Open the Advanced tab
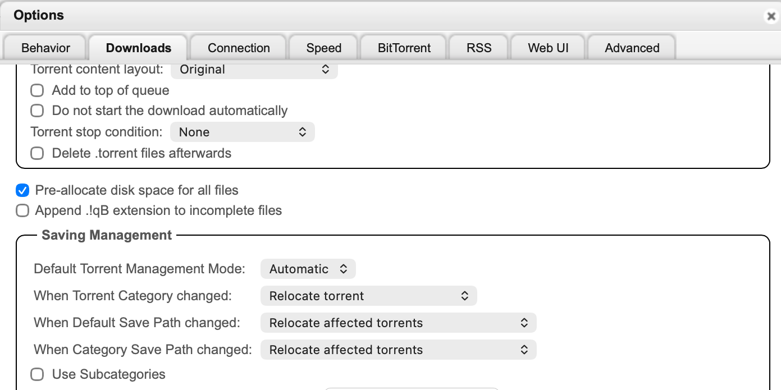 click(x=632, y=48)
